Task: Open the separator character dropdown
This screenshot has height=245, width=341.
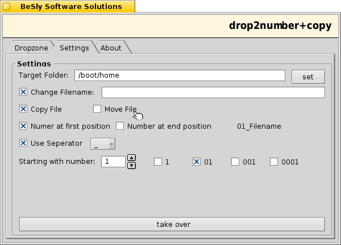Action: 103,143
